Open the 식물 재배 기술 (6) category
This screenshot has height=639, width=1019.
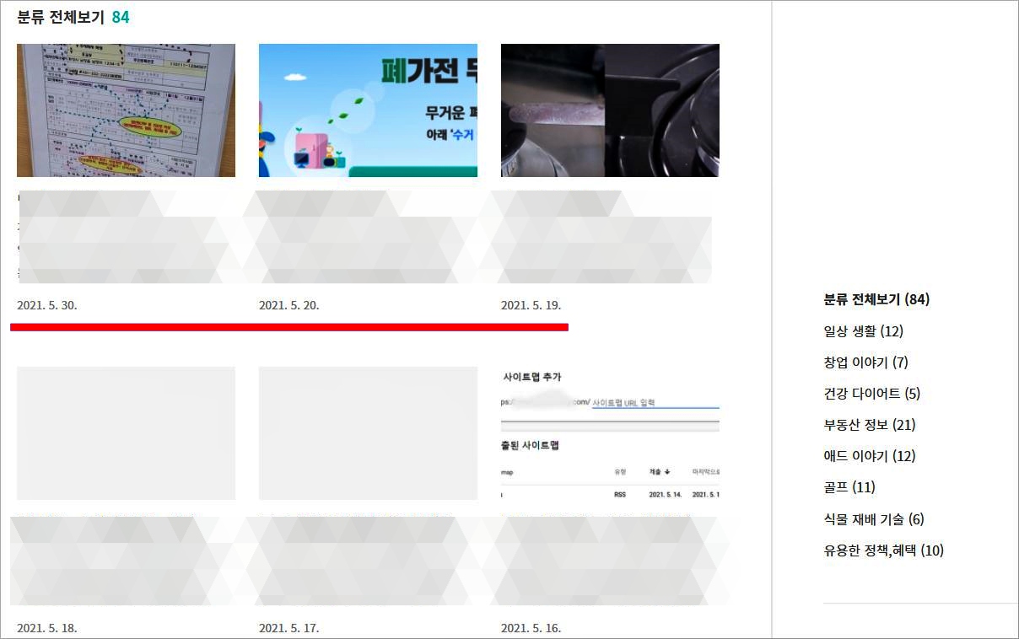tap(873, 518)
